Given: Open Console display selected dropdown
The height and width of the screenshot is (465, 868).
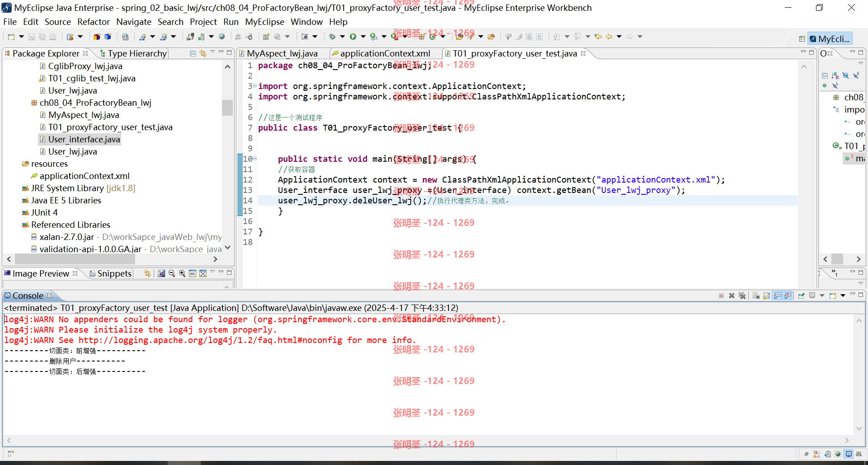Looking at the screenshot, I should click(822, 296).
